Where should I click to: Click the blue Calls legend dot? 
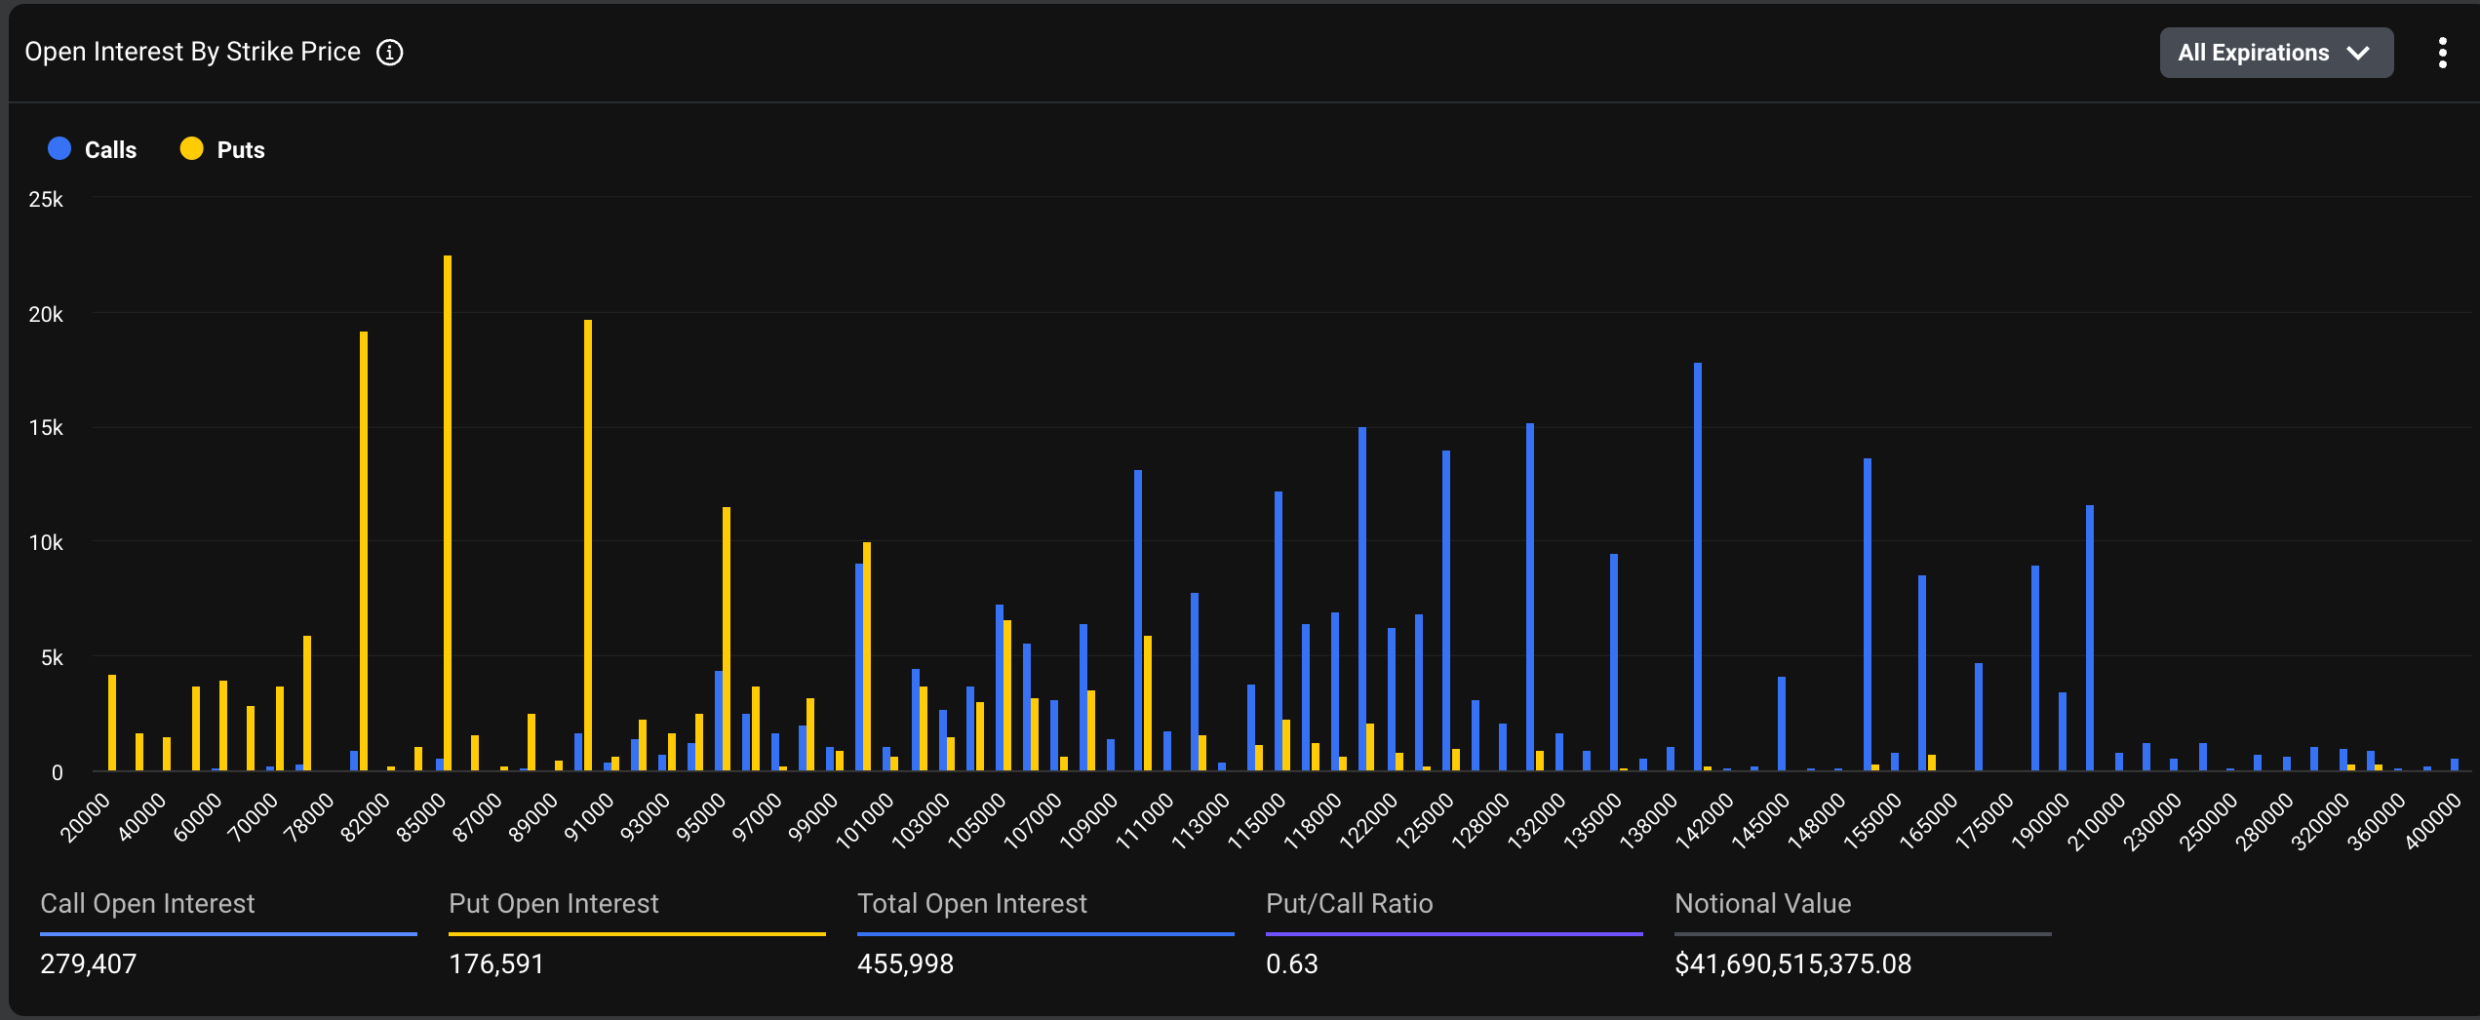(59, 148)
